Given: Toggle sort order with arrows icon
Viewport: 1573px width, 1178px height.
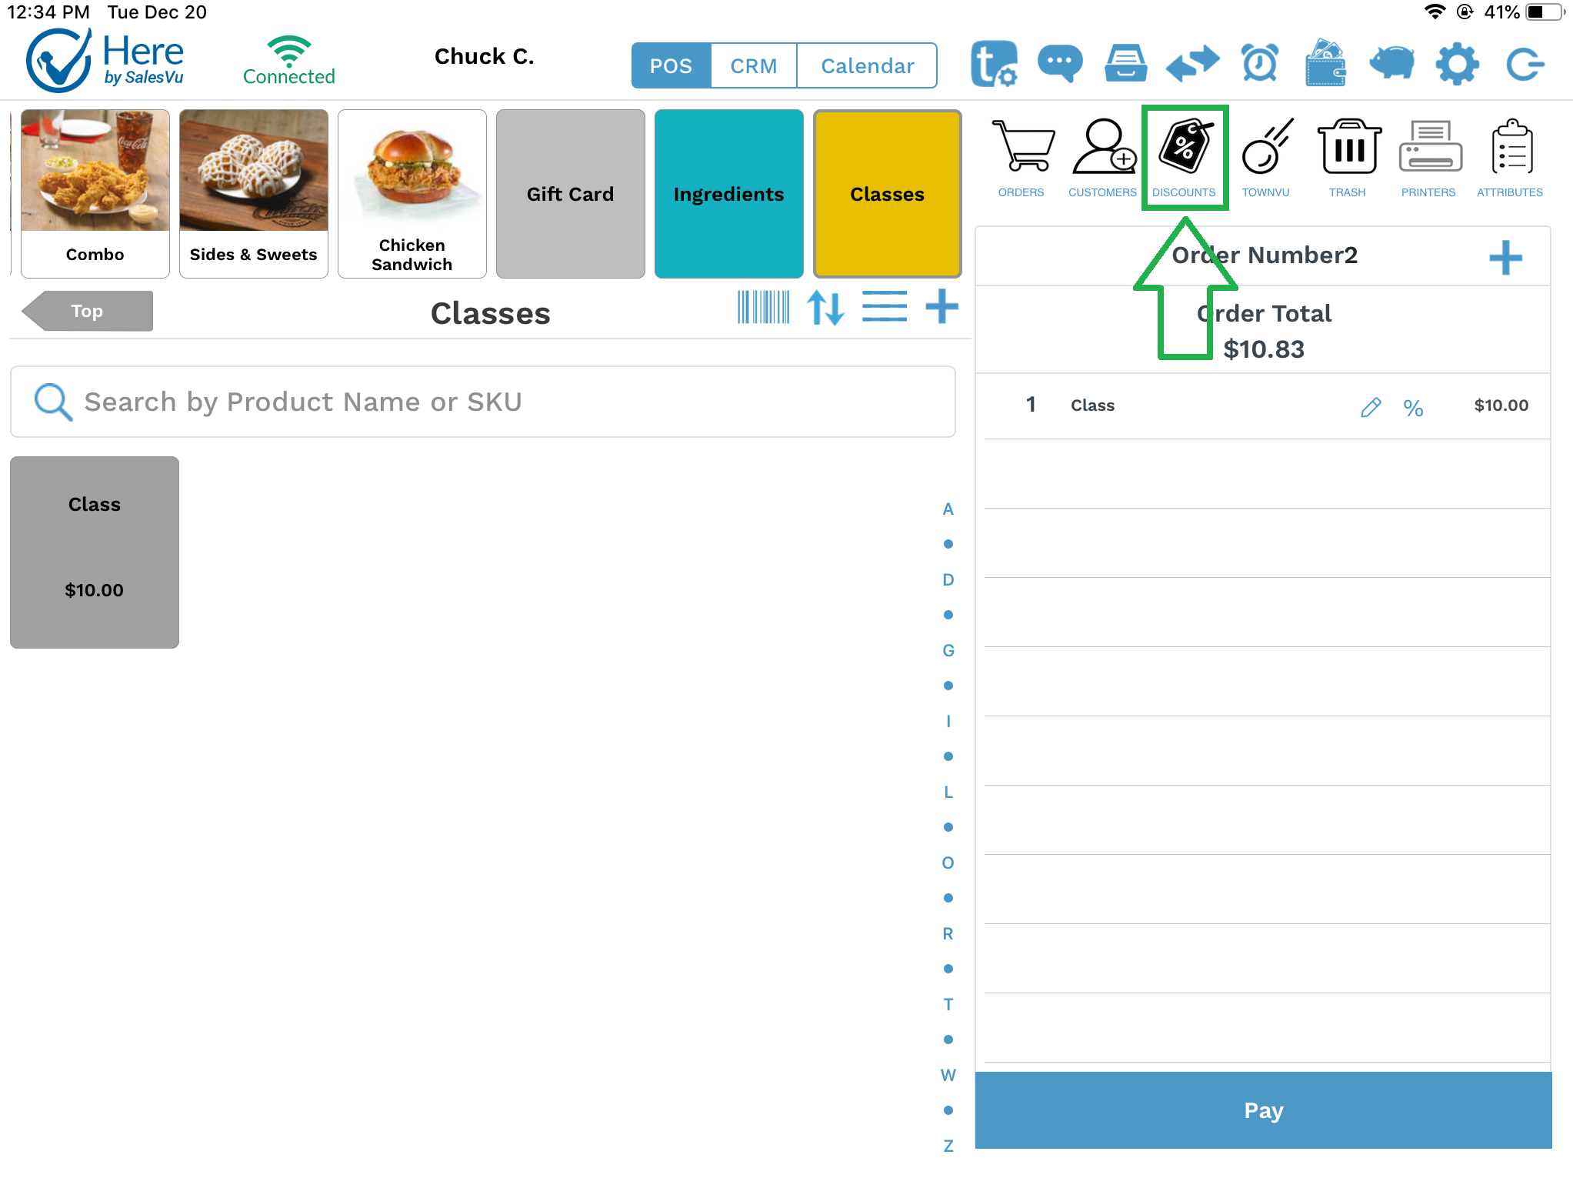Looking at the screenshot, I should coord(826,311).
